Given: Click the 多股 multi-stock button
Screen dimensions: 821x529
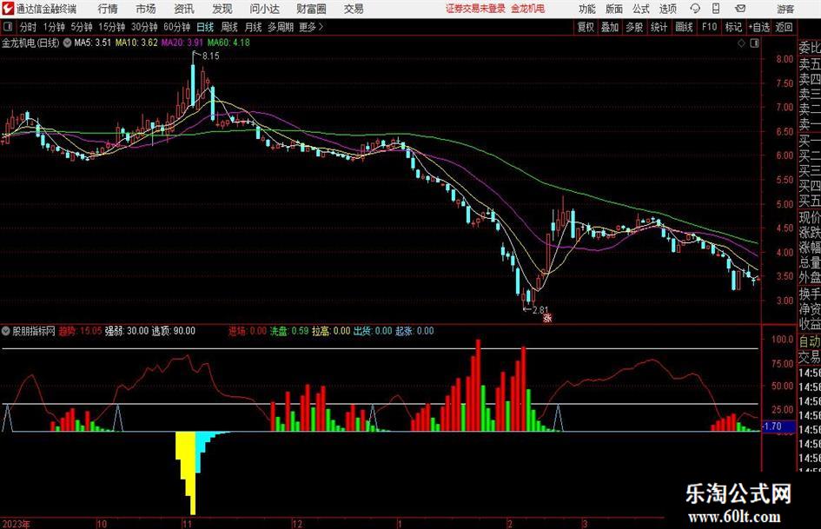Looking at the screenshot, I should (x=634, y=27).
